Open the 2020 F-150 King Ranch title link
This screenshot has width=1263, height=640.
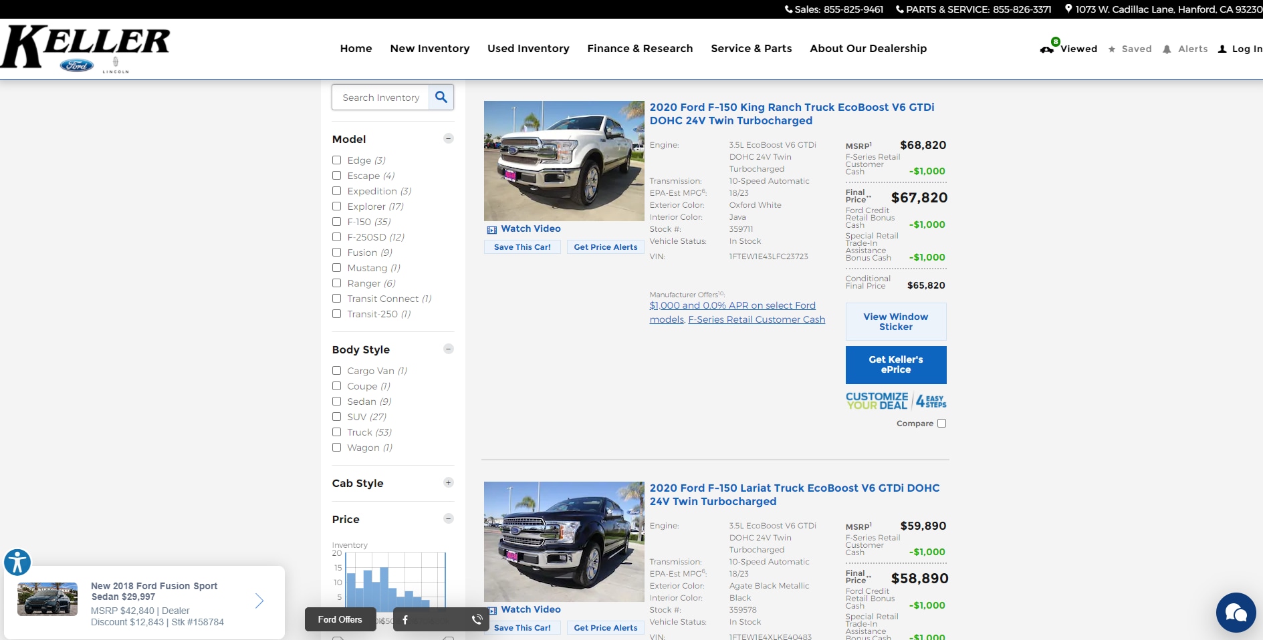coord(792,114)
